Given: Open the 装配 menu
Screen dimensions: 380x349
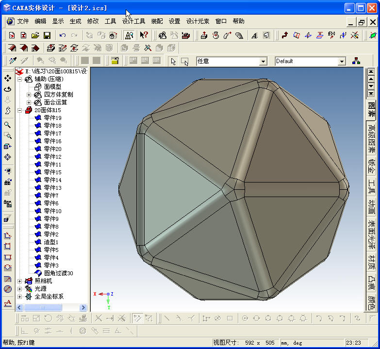Looking at the screenshot, I should click(x=157, y=21).
